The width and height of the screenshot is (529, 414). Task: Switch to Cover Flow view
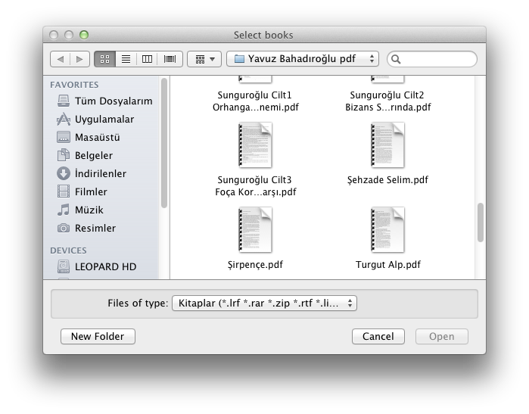(170, 58)
